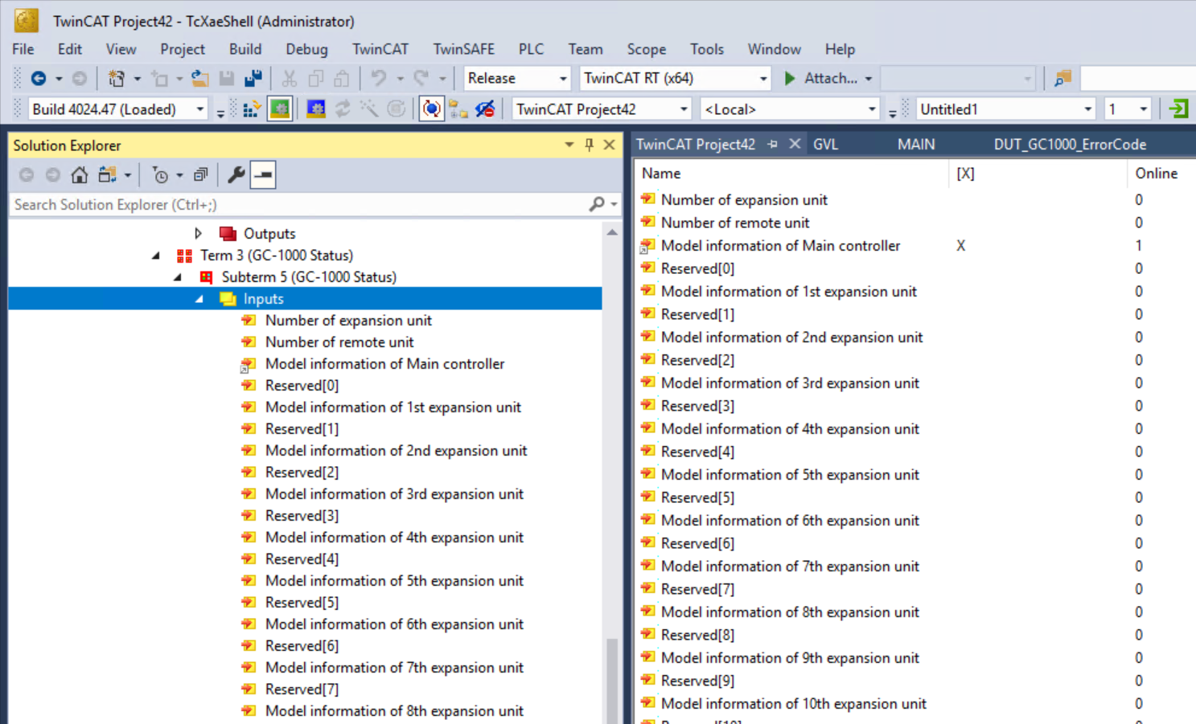
Task: Click the Solution Explorer scroll-up arrow
Action: [612, 232]
